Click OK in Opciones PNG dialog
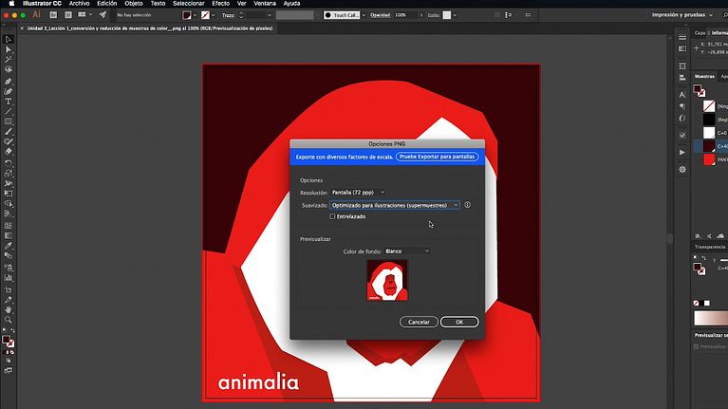The image size is (728, 409). (459, 322)
